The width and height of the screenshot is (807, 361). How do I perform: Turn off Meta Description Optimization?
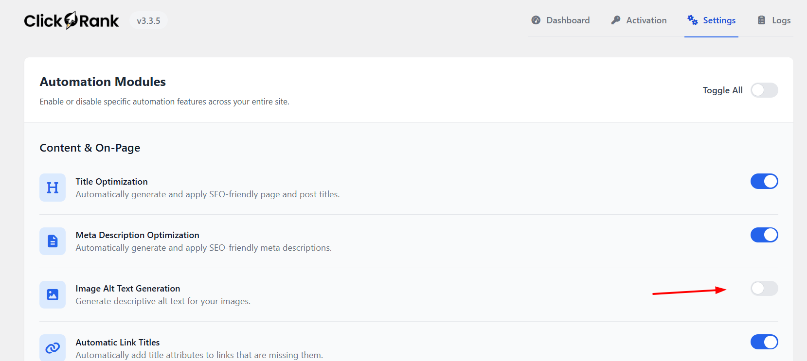[x=764, y=235]
